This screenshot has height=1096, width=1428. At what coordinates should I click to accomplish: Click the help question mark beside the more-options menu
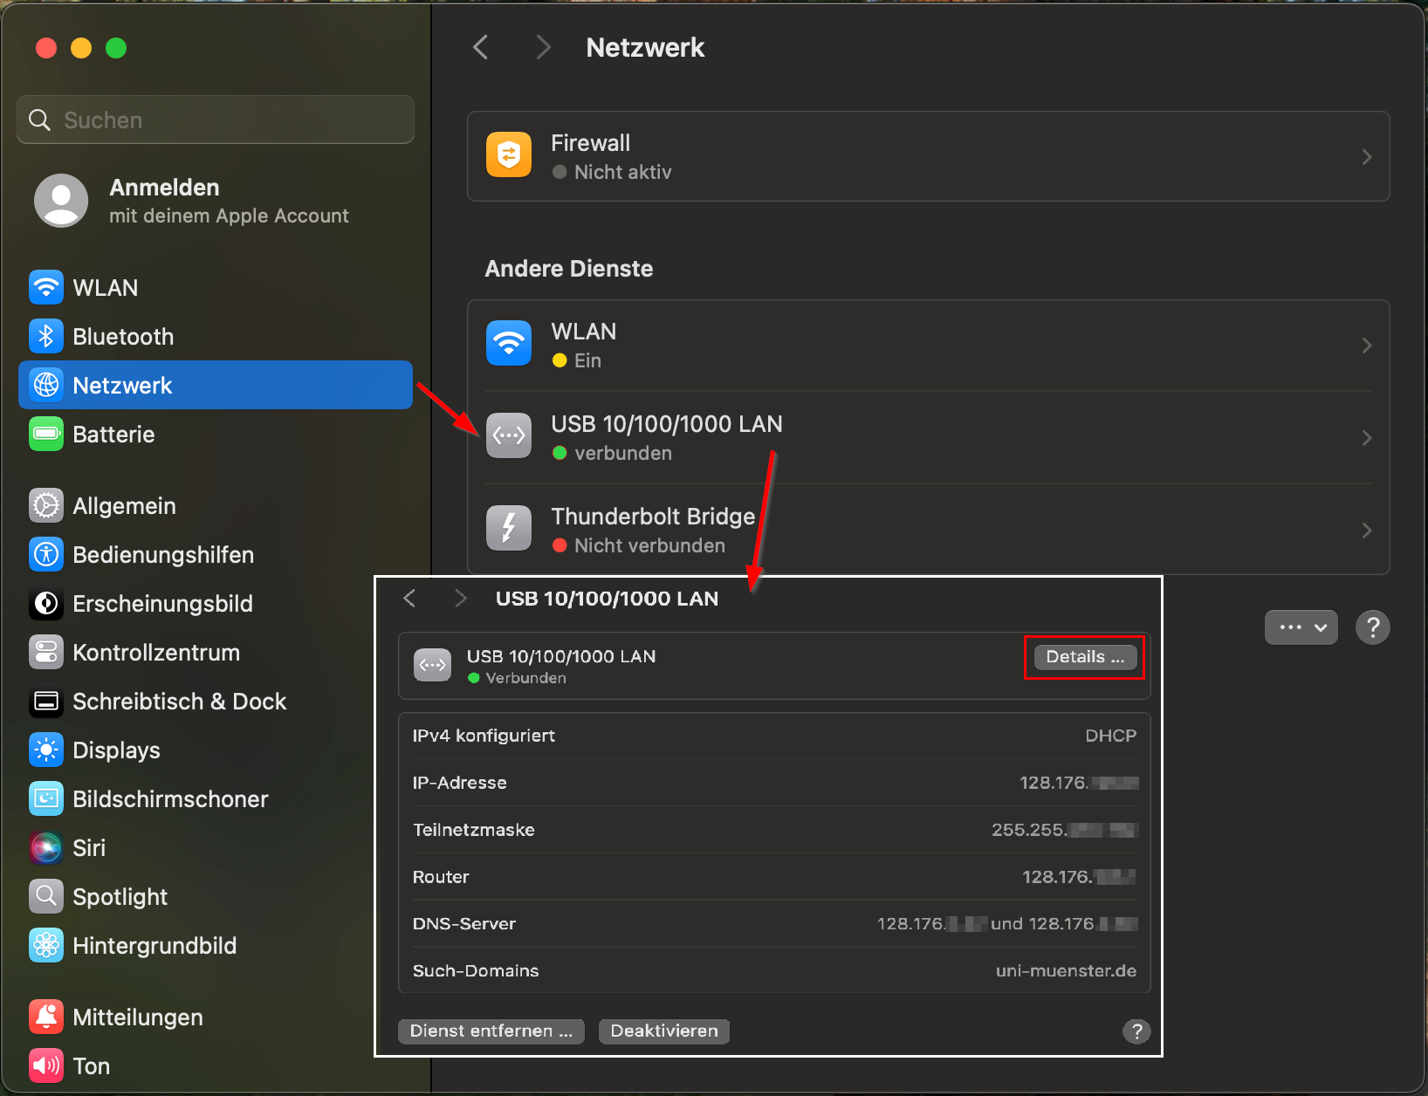(1372, 627)
